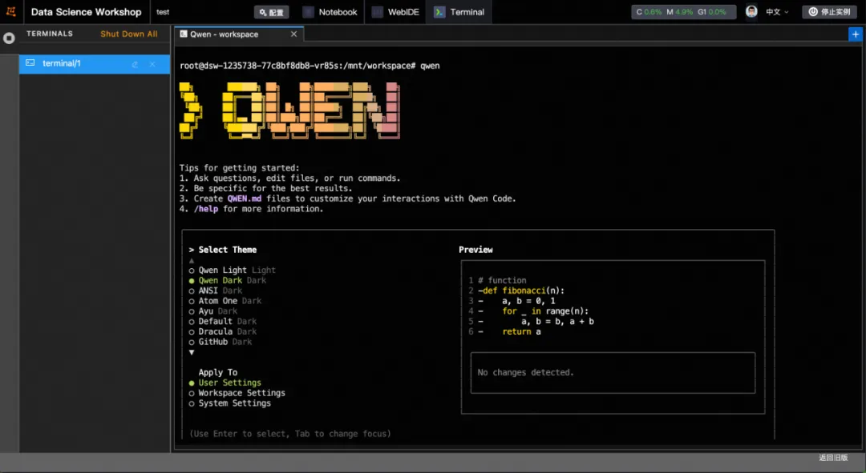Select the Qwen Dark theme option
The width and height of the screenshot is (866, 473).
tap(228, 281)
